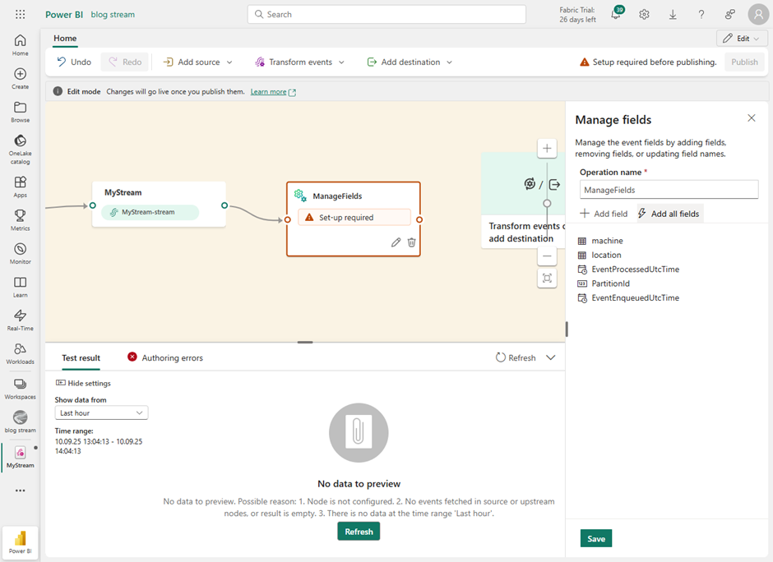
Task: Open the notifications bell icon
Action: (x=616, y=15)
